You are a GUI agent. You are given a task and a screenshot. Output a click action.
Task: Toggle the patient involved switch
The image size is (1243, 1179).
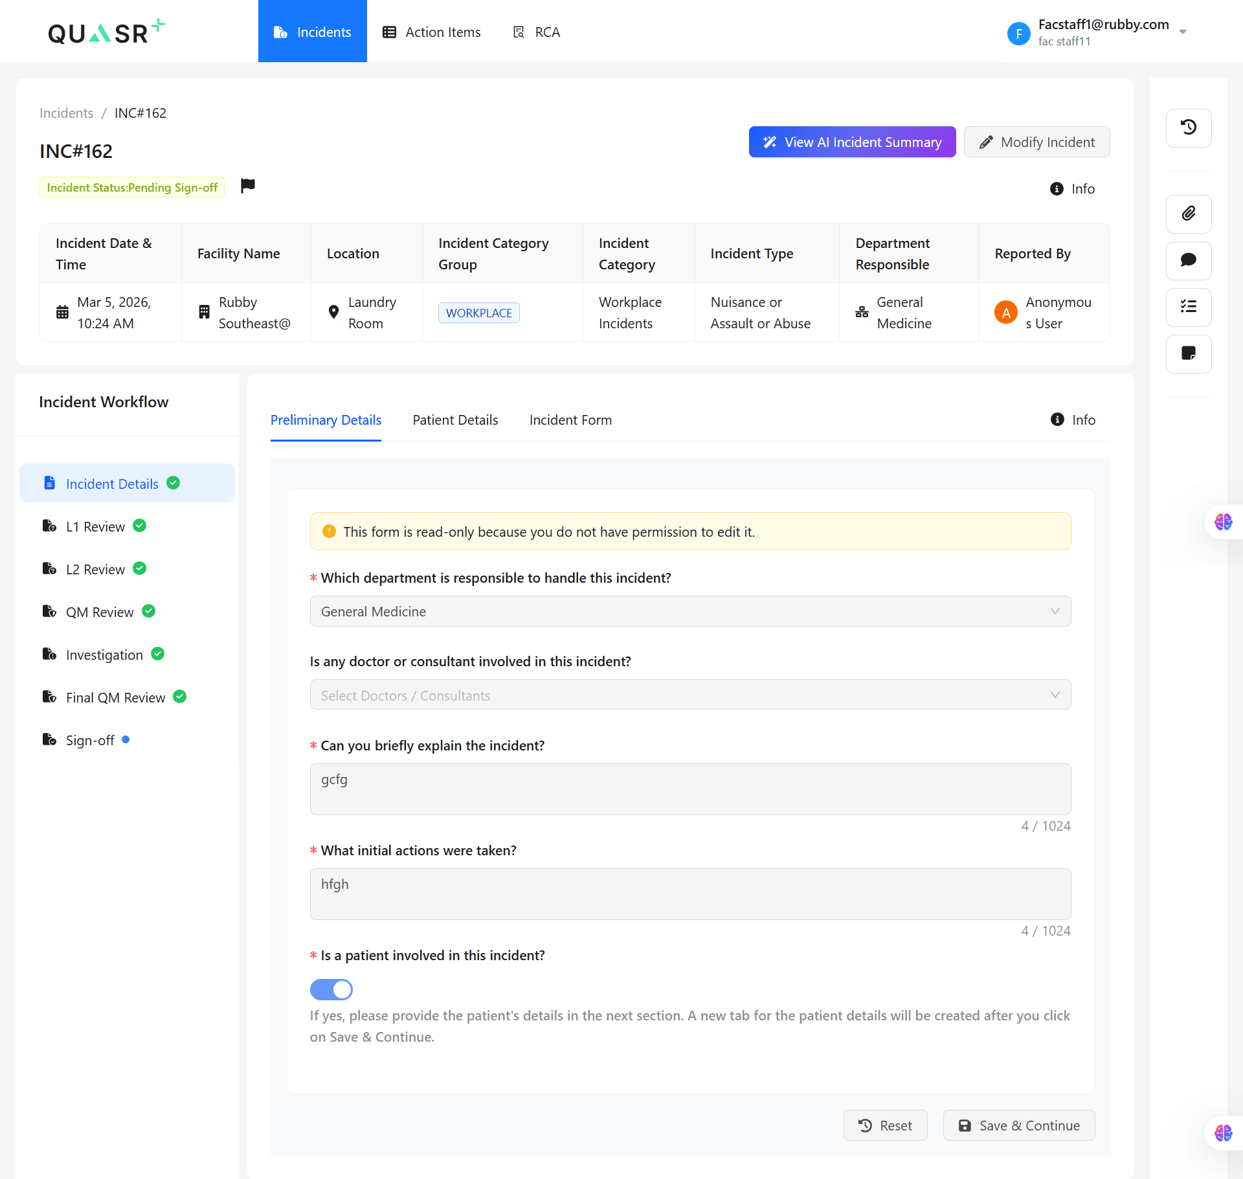[x=331, y=989]
